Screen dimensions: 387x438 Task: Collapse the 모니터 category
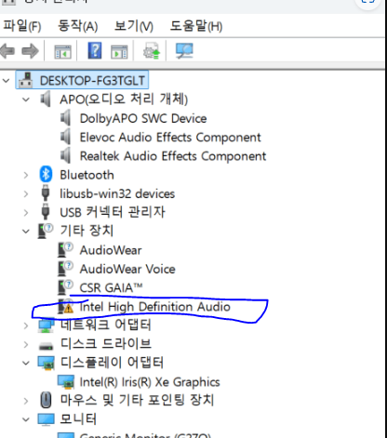point(26,419)
